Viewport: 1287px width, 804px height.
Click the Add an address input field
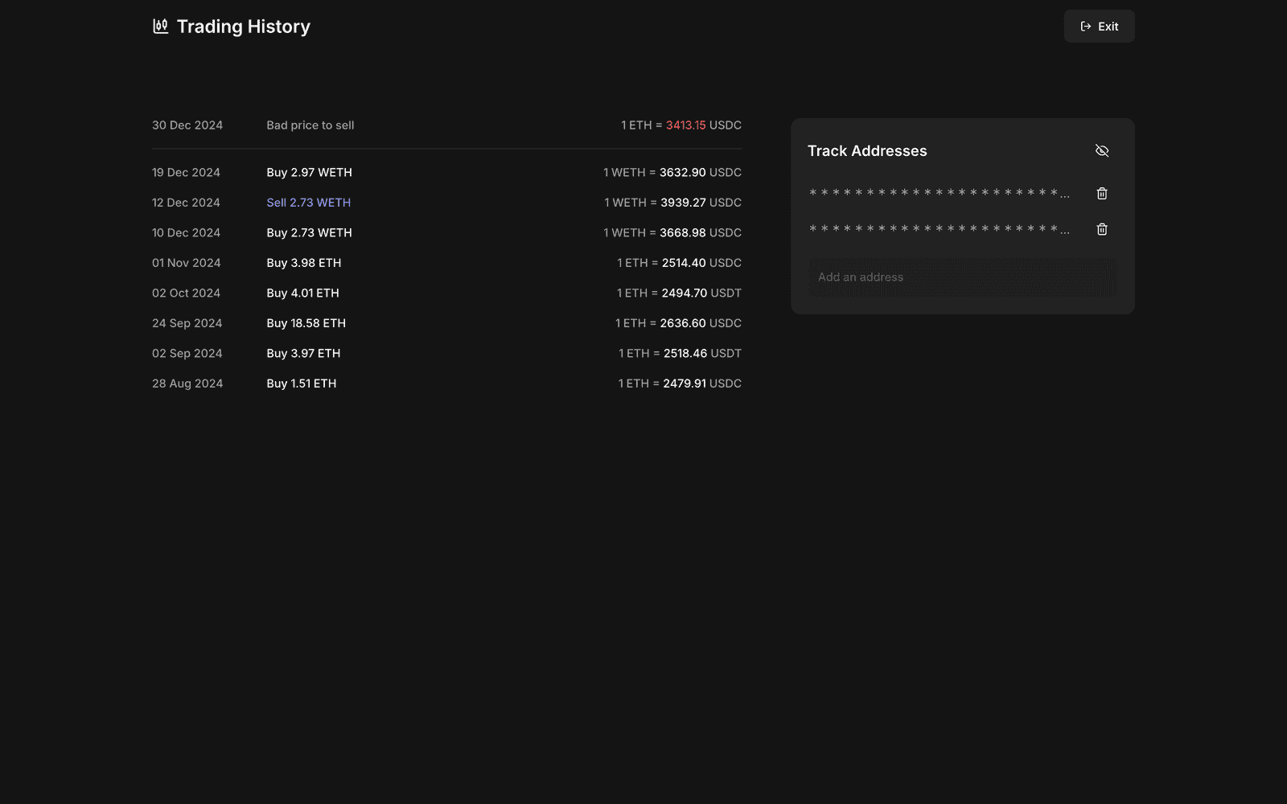962,277
